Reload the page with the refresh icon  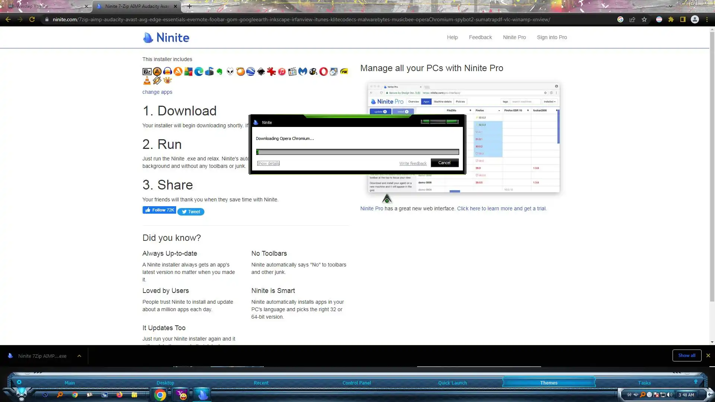click(32, 19)
